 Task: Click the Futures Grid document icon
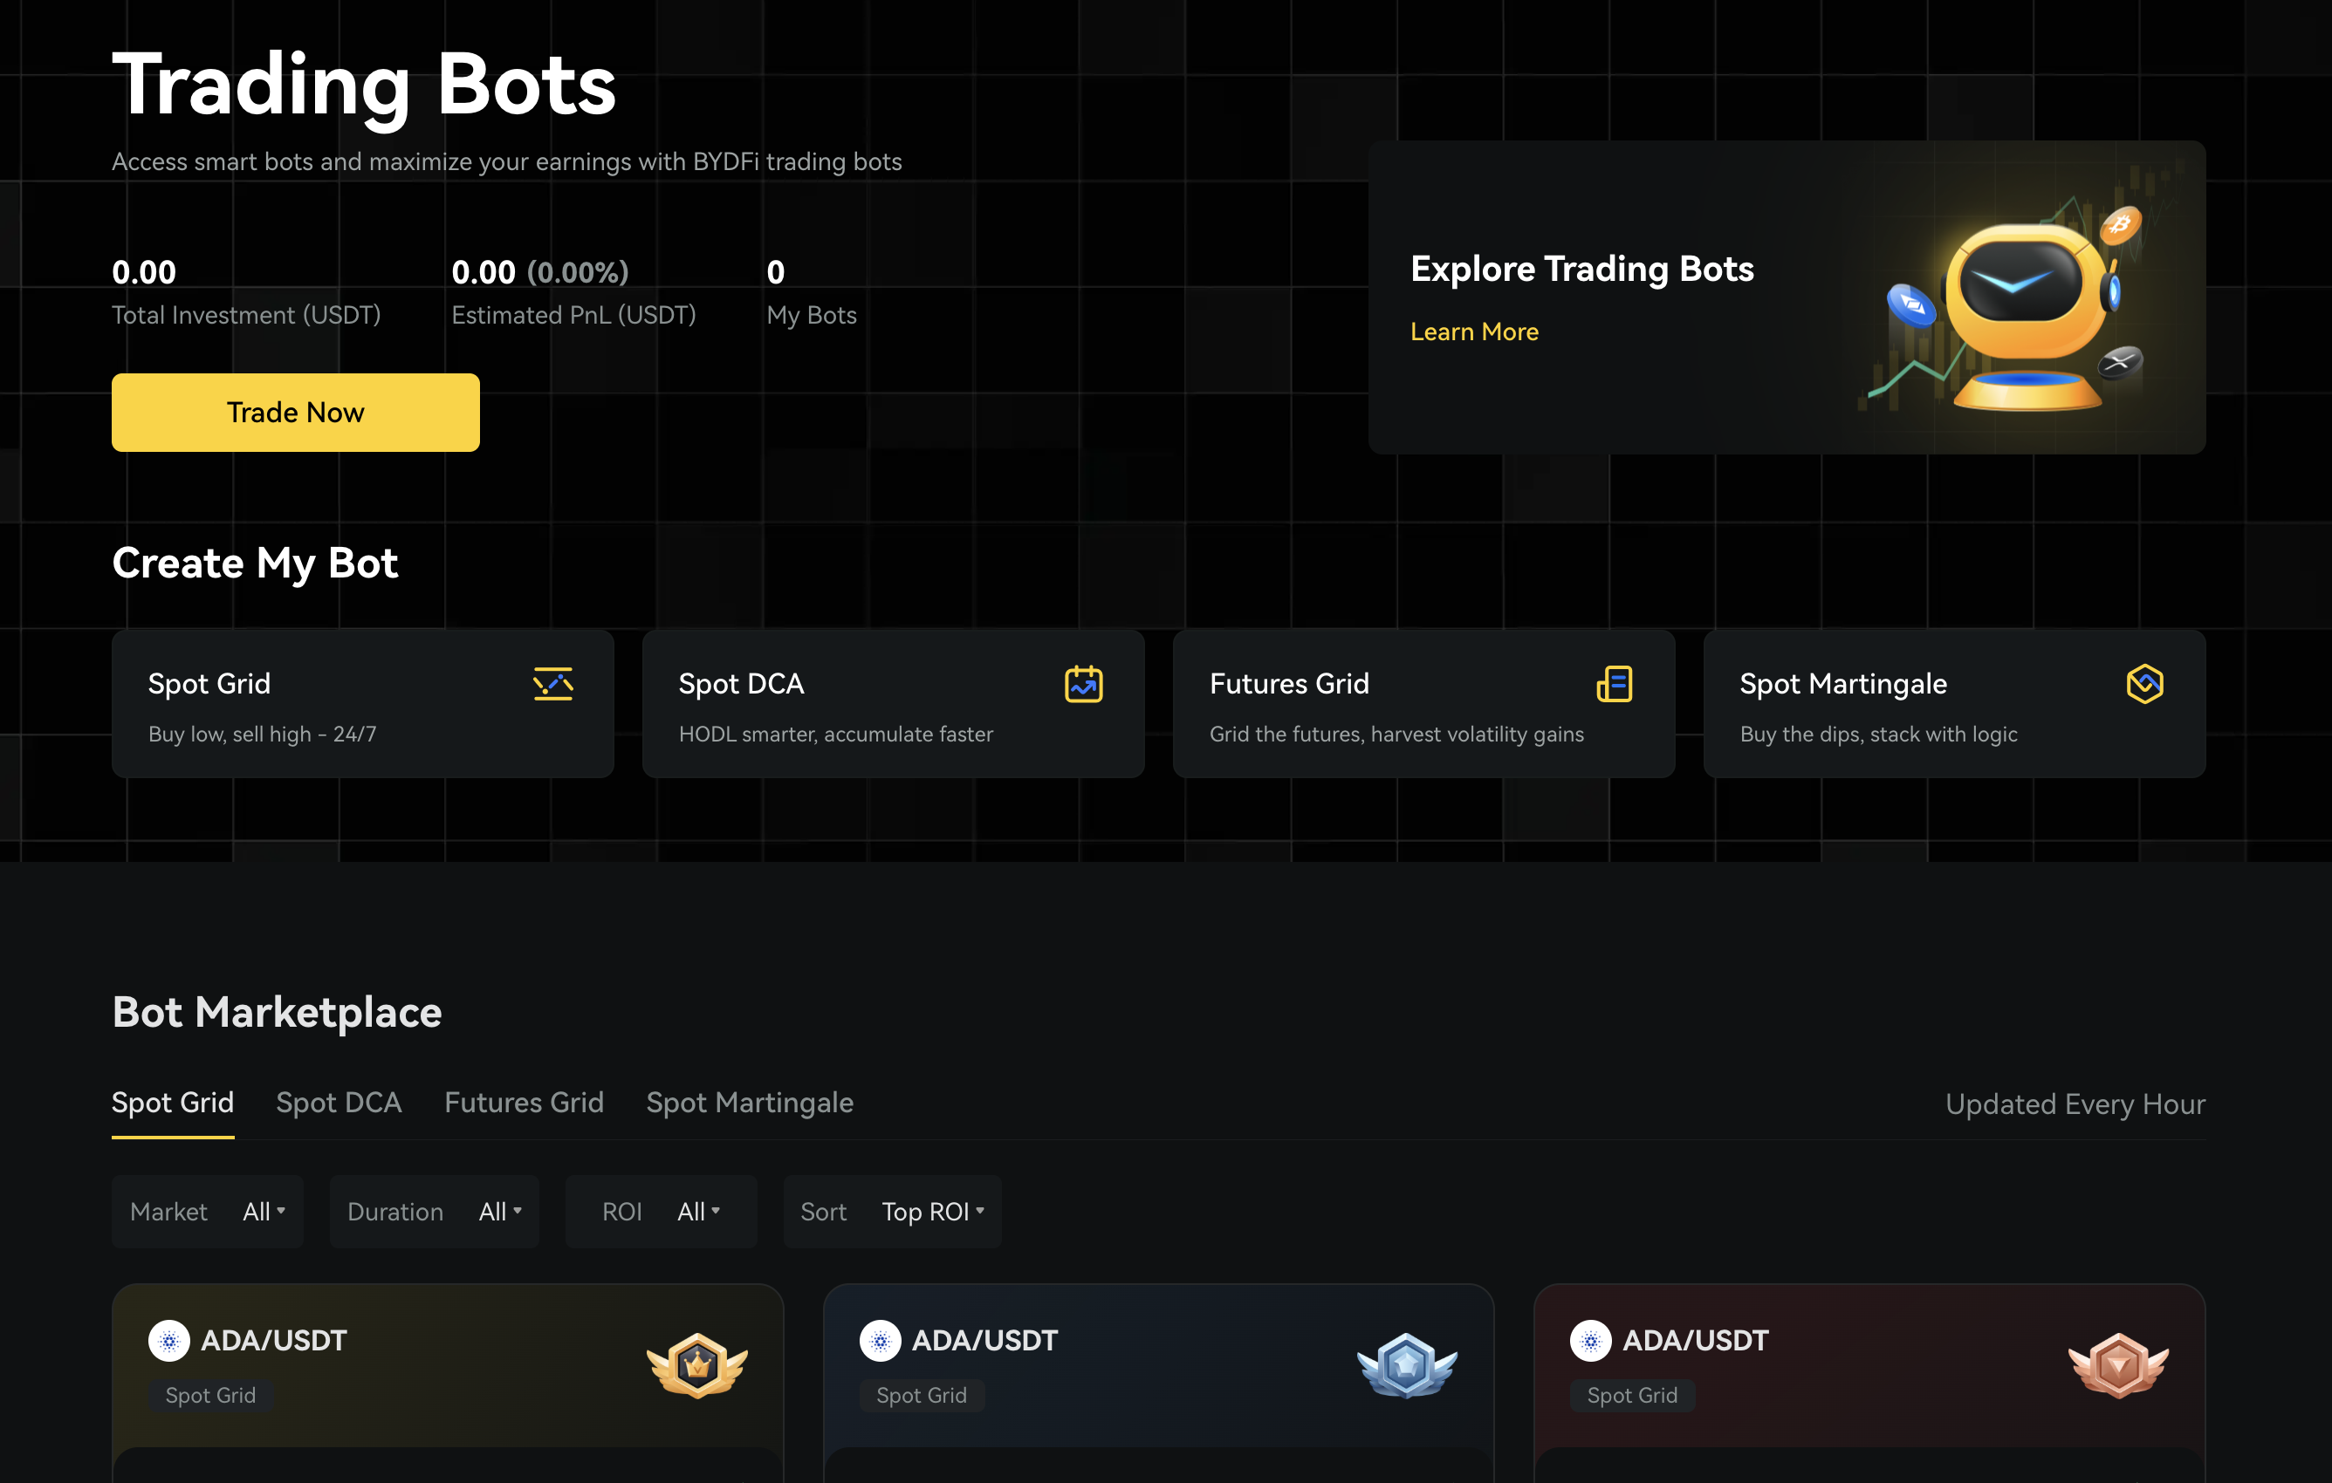(1614, 683)
